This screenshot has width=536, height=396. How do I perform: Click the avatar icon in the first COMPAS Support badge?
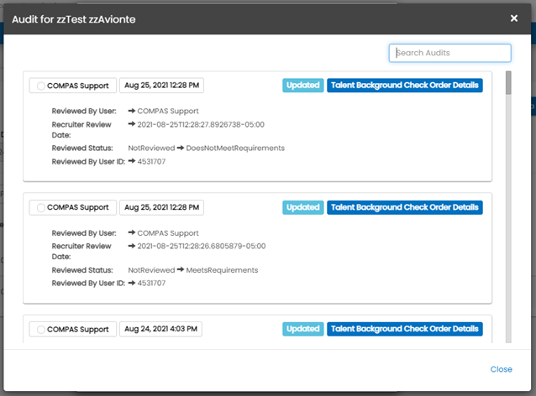(x=39, y=86)
